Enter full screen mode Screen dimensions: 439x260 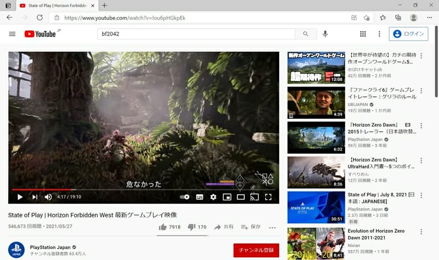pos(268,197)
